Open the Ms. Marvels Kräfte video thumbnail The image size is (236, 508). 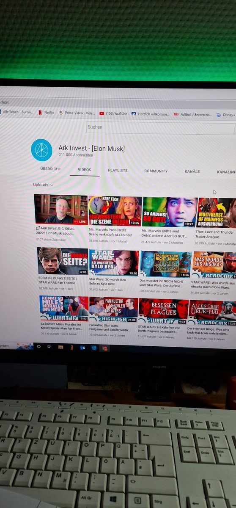(x=170, y=212)
